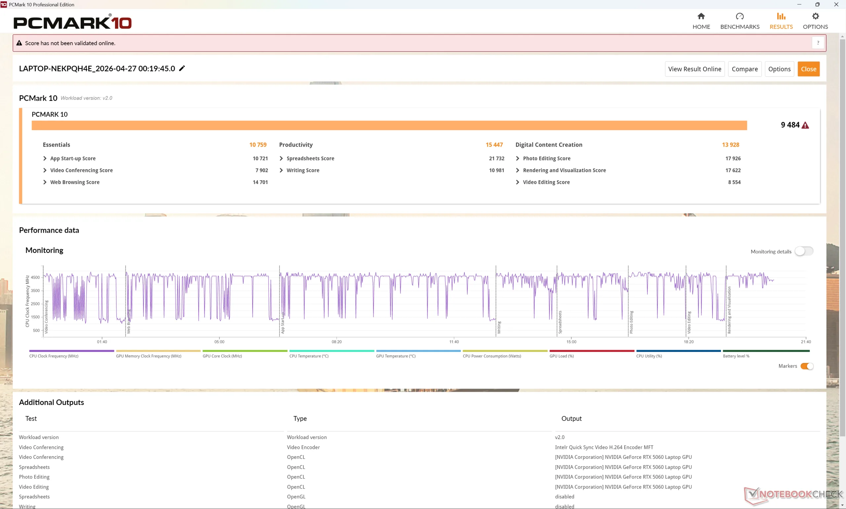
Task: Expand the Photo Editing Score row
Action: pyautogui.click(x=518, y=158)
